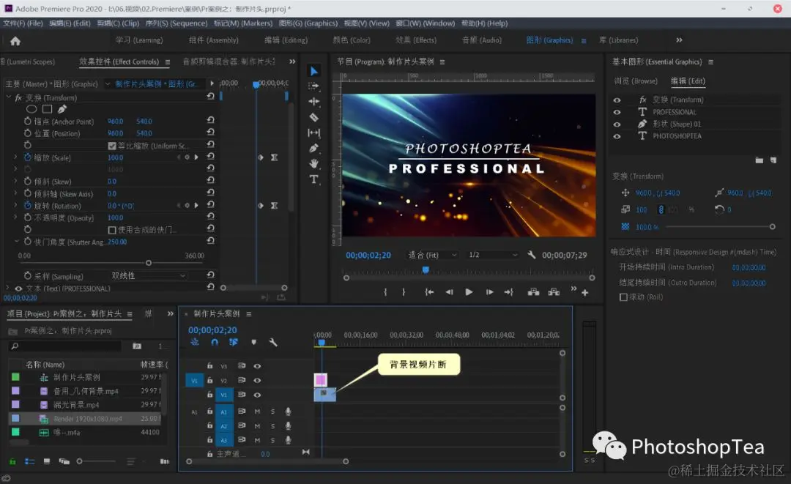Viewport: 791px width, 484px height.
Task: Open the Graphics menu
Action: tap(308, 23)
